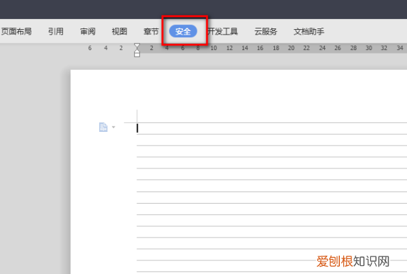Click the left indent square marker on ruler
The image size is (407, 274).
click(137, 54)
